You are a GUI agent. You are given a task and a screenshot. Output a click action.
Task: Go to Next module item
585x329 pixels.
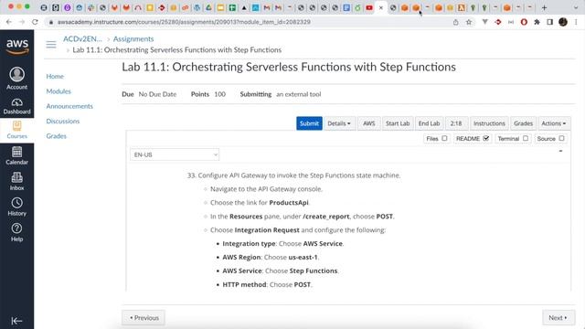click(x=558, y=318)
